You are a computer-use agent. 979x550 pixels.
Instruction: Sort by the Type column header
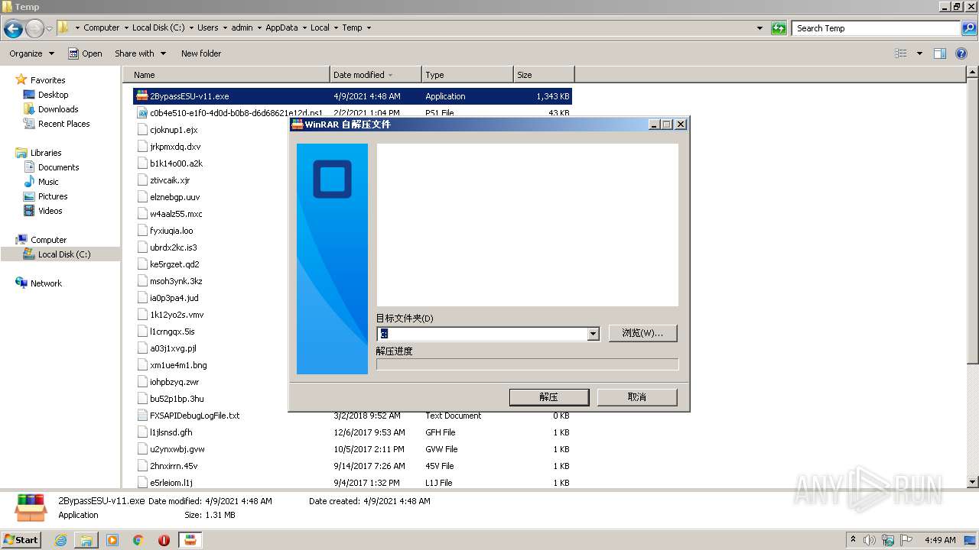point(467,75)
